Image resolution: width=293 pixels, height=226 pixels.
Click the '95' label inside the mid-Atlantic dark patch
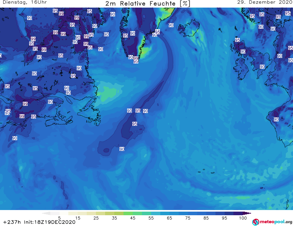click(135, 124)
